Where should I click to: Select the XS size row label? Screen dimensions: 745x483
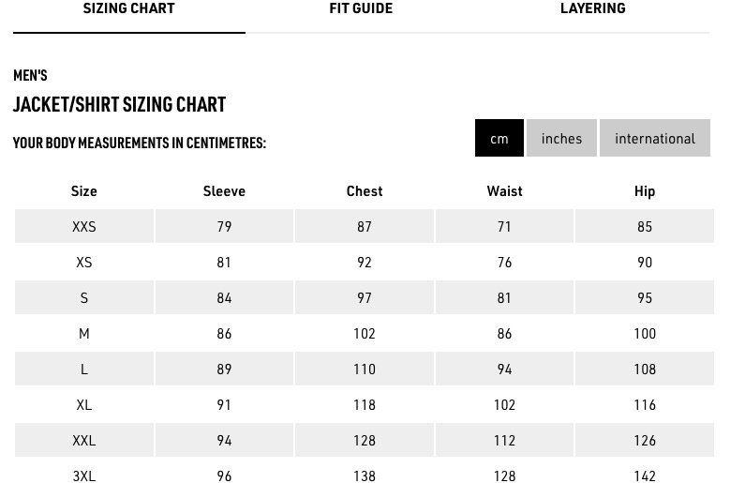click(x=84, y=262)
